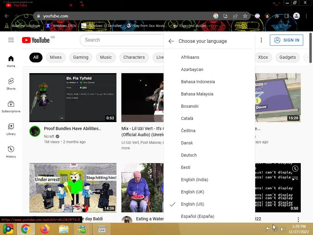Open the Ncraft channel name
Viewport: 313px width, 235px height.
(49, 136)
